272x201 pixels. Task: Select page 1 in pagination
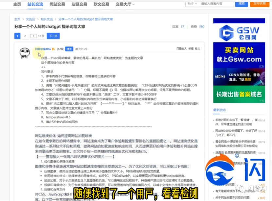click(x=17, y=36)
